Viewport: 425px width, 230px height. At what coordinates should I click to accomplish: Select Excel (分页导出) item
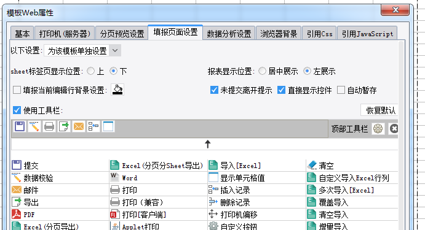pos(46,226)
